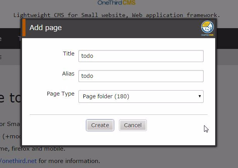Focus the Title text field
238x168 pixels.
(141, 56)
